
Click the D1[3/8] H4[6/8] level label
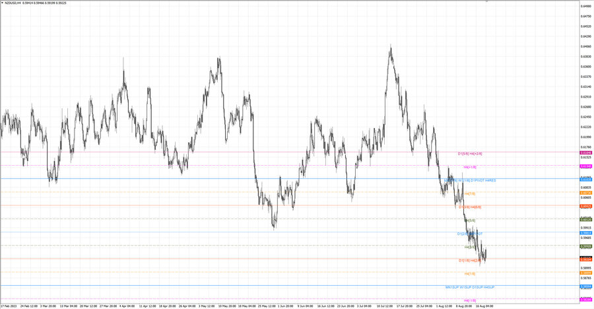470,207
